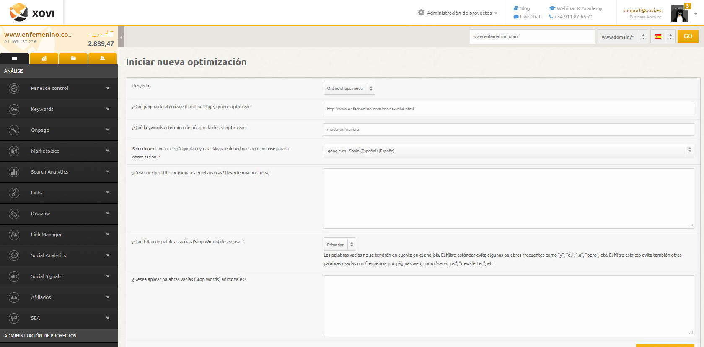This screenshot has width=704, height=347.
Task: Open the Proyecto dropdown Online shops moda
Action: point(349,88)
